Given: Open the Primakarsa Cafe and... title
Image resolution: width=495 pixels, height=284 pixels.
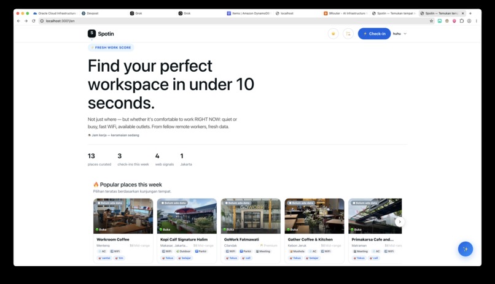Looking at the screenshot, I should click(373, 240).
